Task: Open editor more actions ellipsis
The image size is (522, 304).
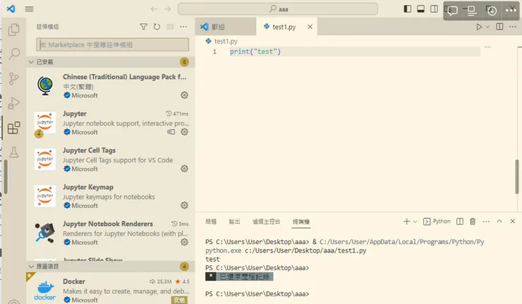Action: click(x=513, y=27)
